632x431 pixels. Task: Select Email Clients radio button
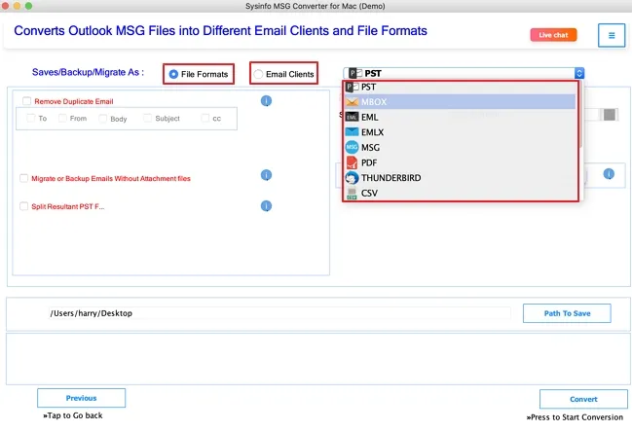point(258,74)
